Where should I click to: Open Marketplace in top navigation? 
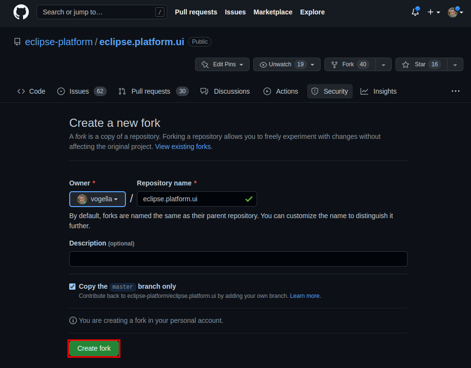point(273,12)
